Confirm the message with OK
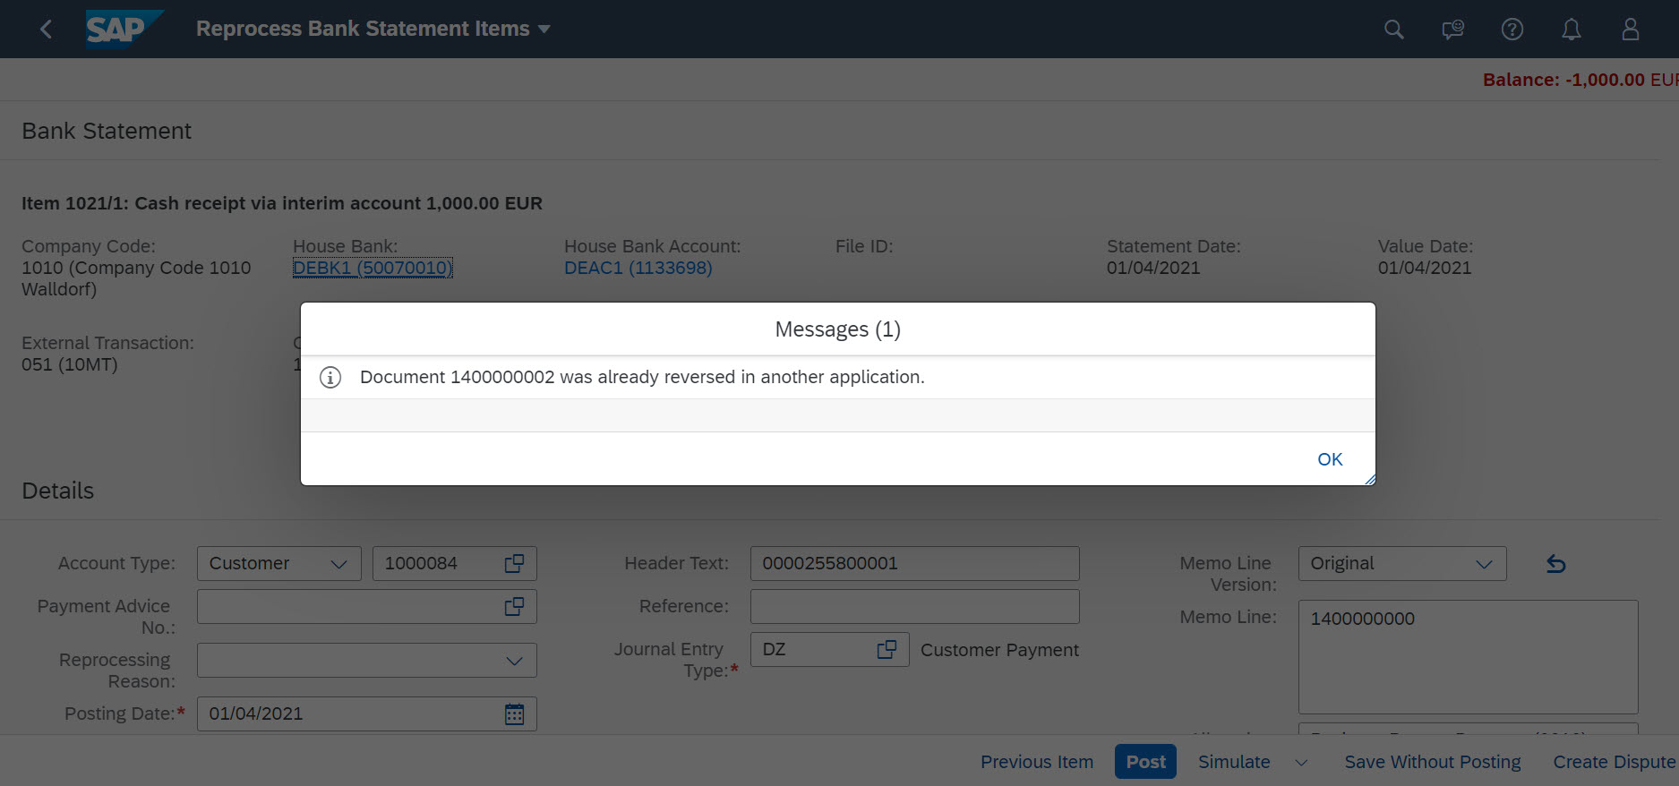 tap(1330, 459)
